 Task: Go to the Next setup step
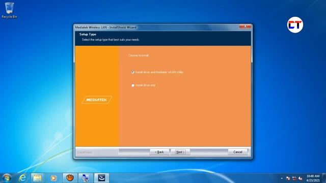(x=180, y=152)
